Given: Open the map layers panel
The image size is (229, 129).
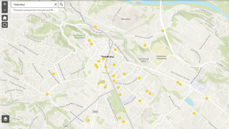Looking at the screenshot, I should [x=5, y=119].
